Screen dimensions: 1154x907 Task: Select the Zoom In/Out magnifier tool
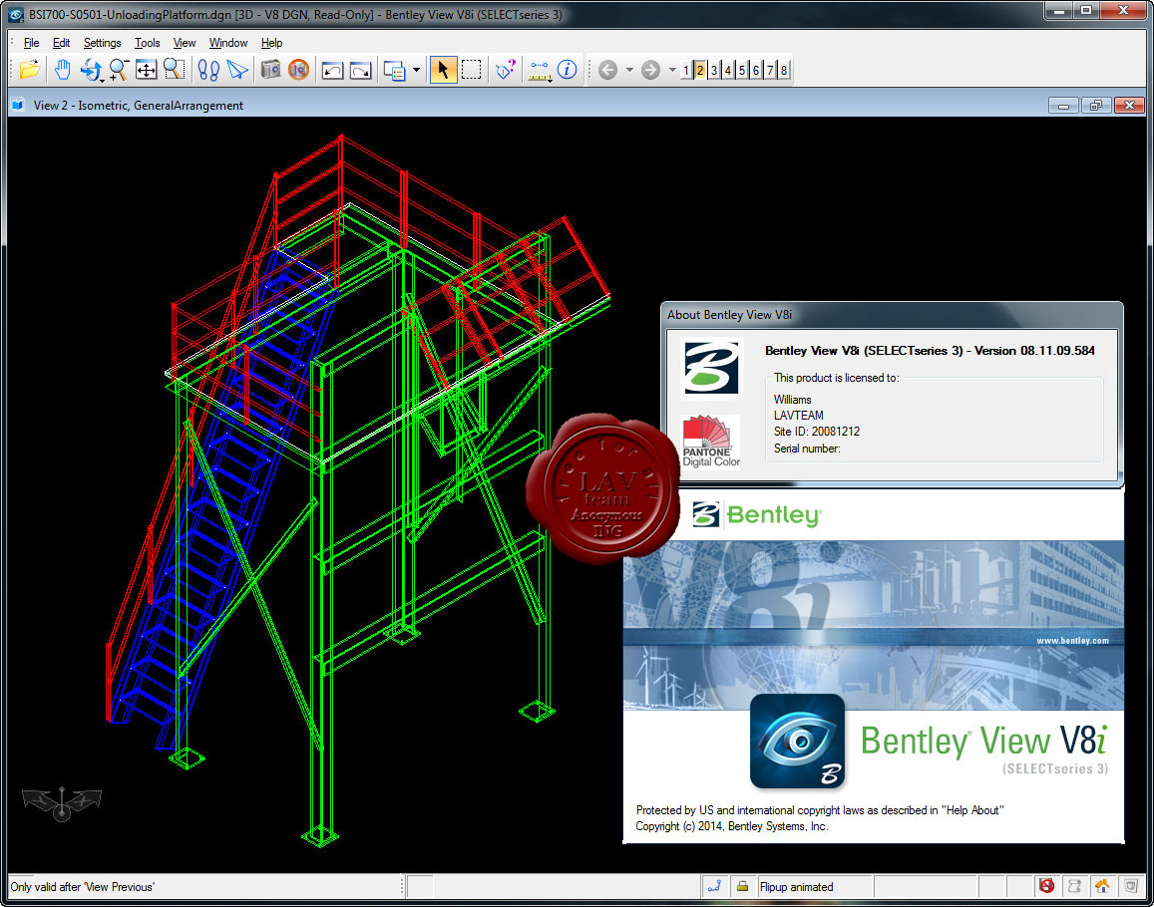click(119, 70)
